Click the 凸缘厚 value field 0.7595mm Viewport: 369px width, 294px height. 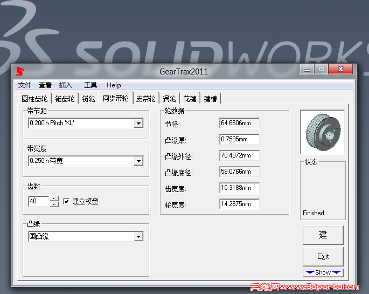239,139
